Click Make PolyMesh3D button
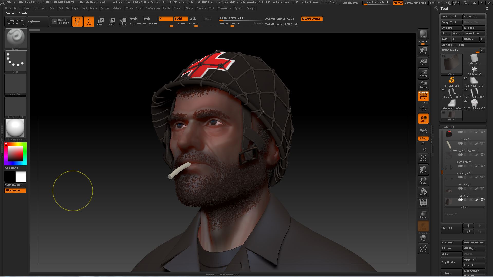This screenshot has height=277, width=493. (x=468, y=34)
